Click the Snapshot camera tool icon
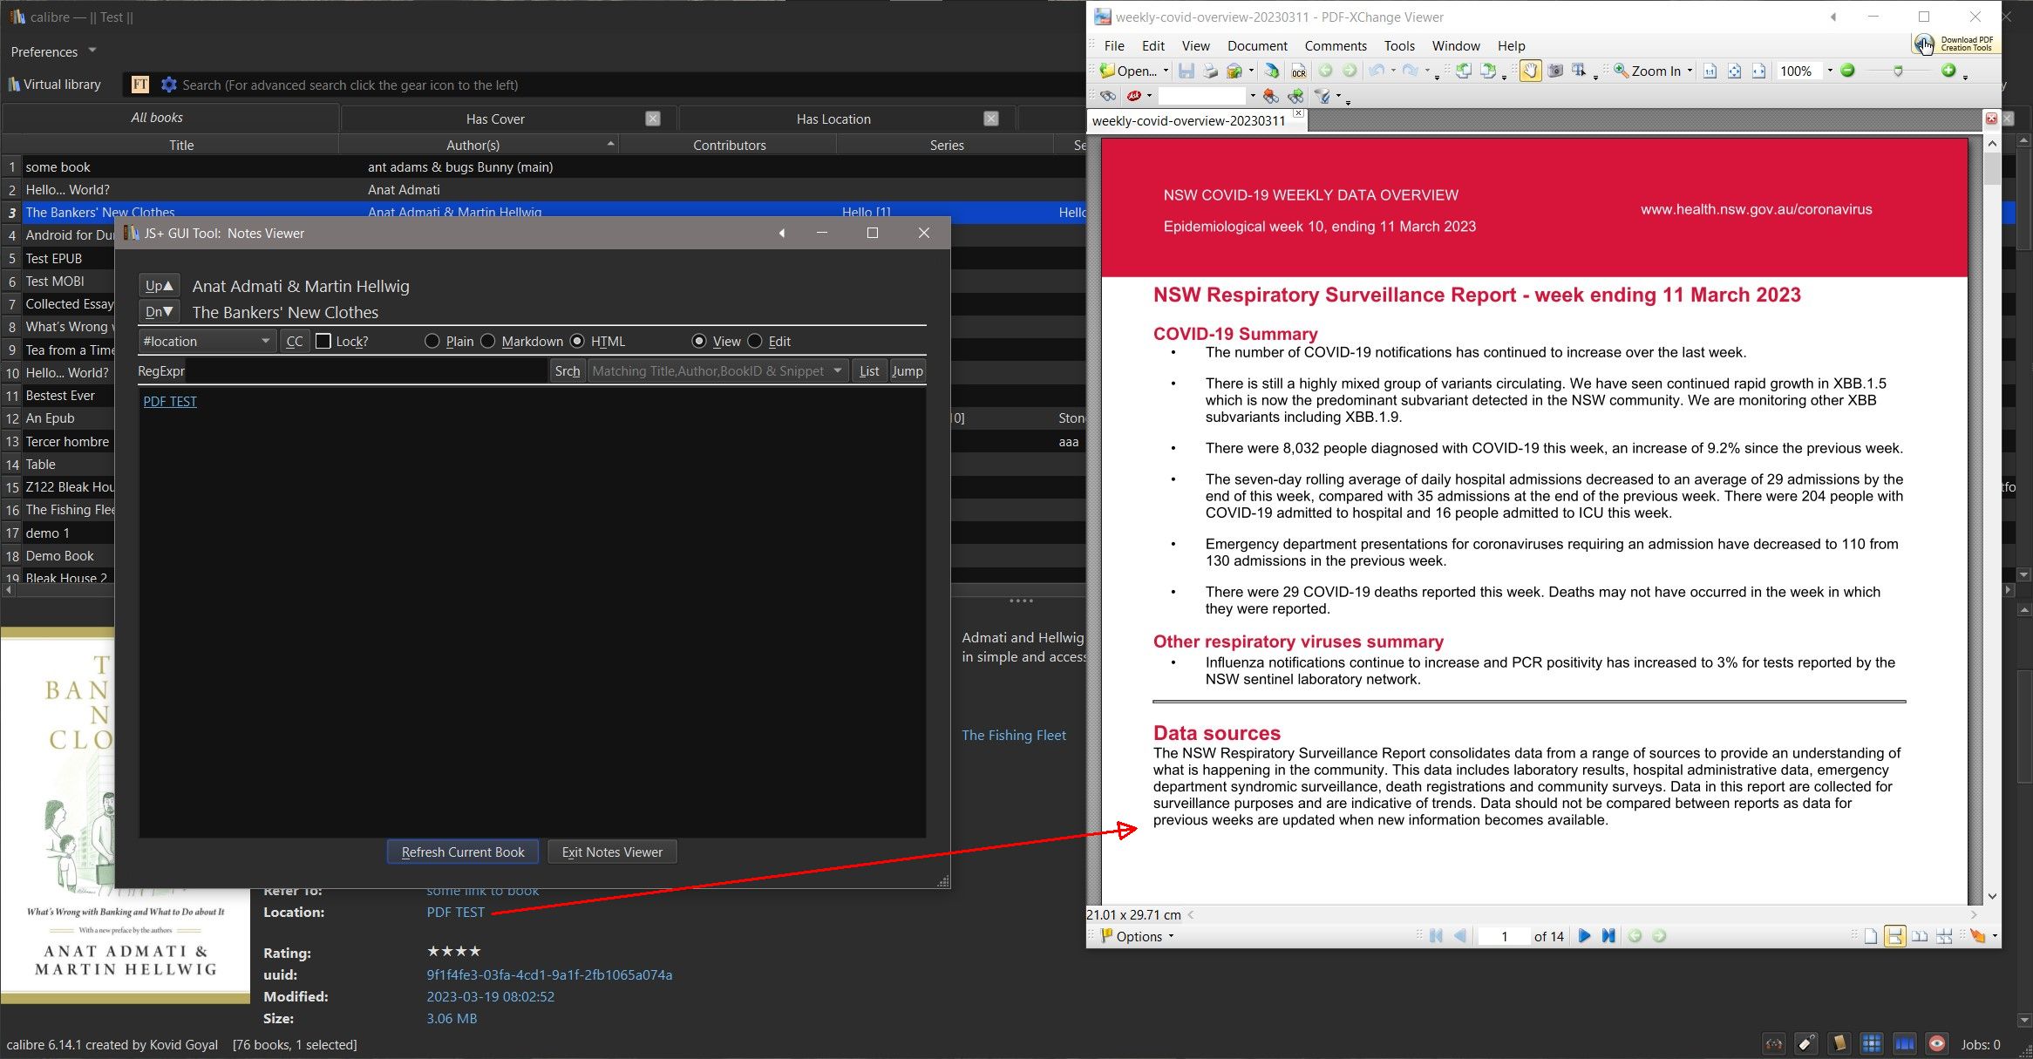Screen dimensions: 2033x1059 [1554, 71]
